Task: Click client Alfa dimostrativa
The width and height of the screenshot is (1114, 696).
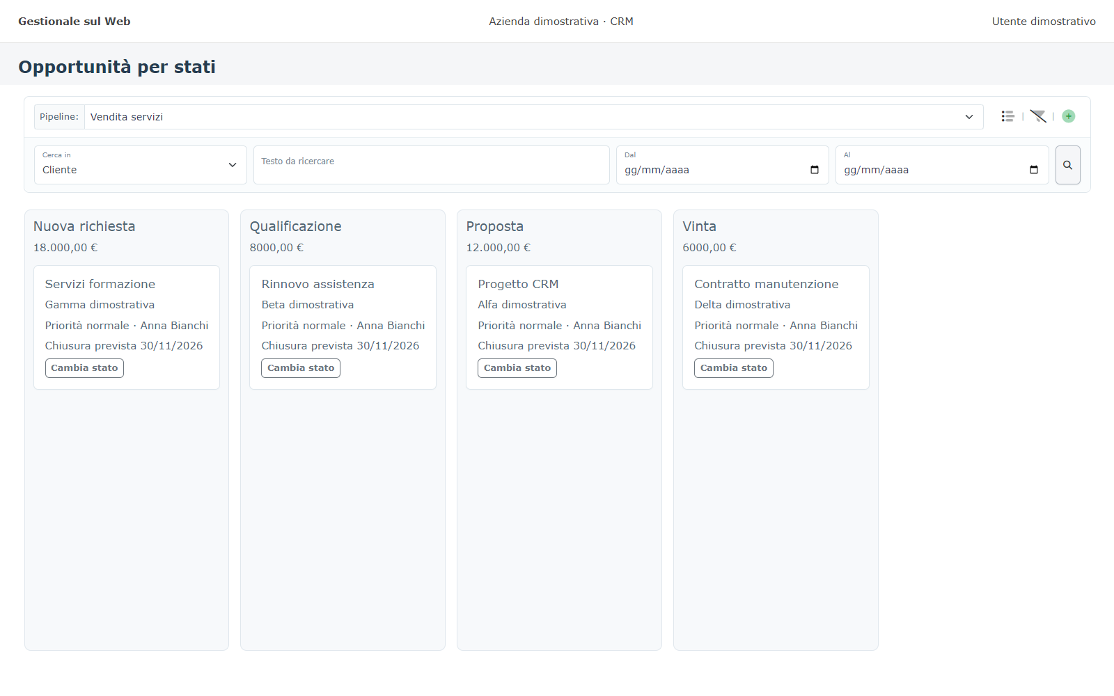Action: [522, 305]
